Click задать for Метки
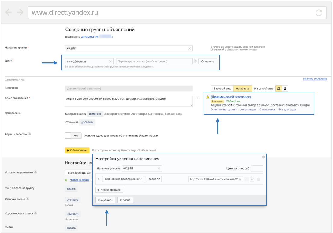 [71, 228]
